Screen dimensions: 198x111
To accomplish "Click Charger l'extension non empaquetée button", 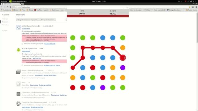I will pyautogui.click(x=28, y=20).
